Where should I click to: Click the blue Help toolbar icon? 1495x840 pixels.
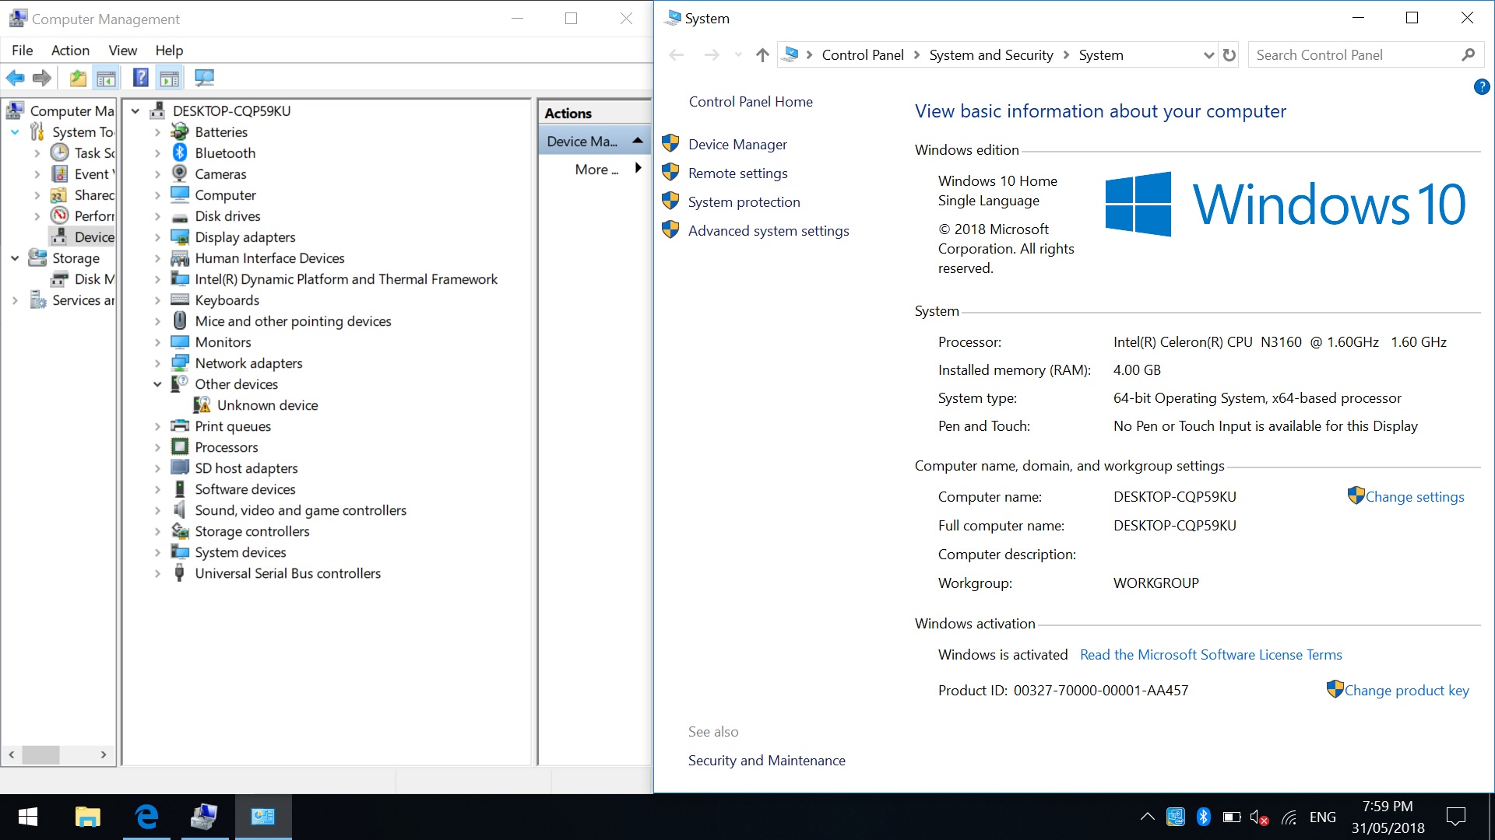point(140,78)
